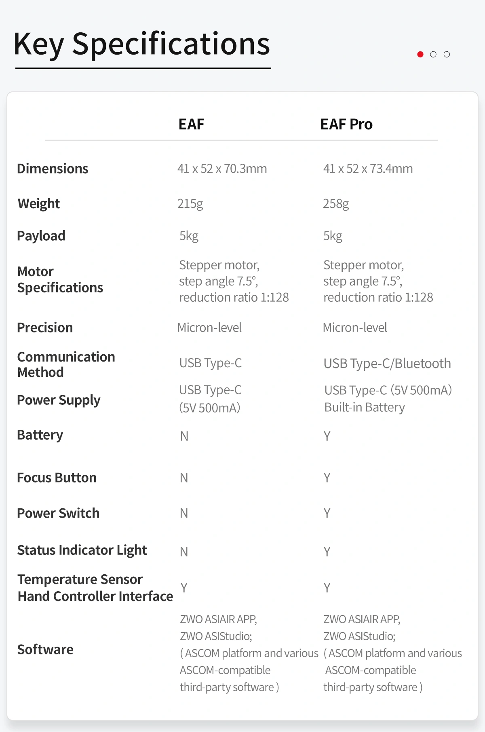Select the 258g weight value
Image resolution: width=485 pixels, height=732 pixels.
[x=336, y=203]
